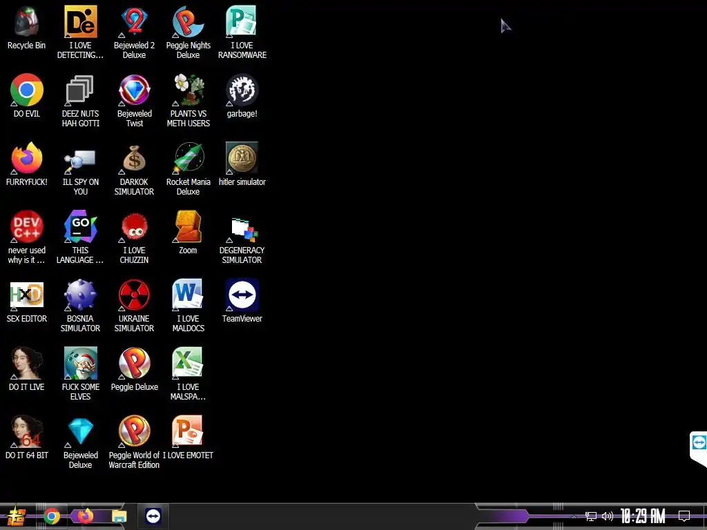Open File Explorer from the taskbar
The height and width of the screenshot is (530, 707).
(x=119, y=516)
